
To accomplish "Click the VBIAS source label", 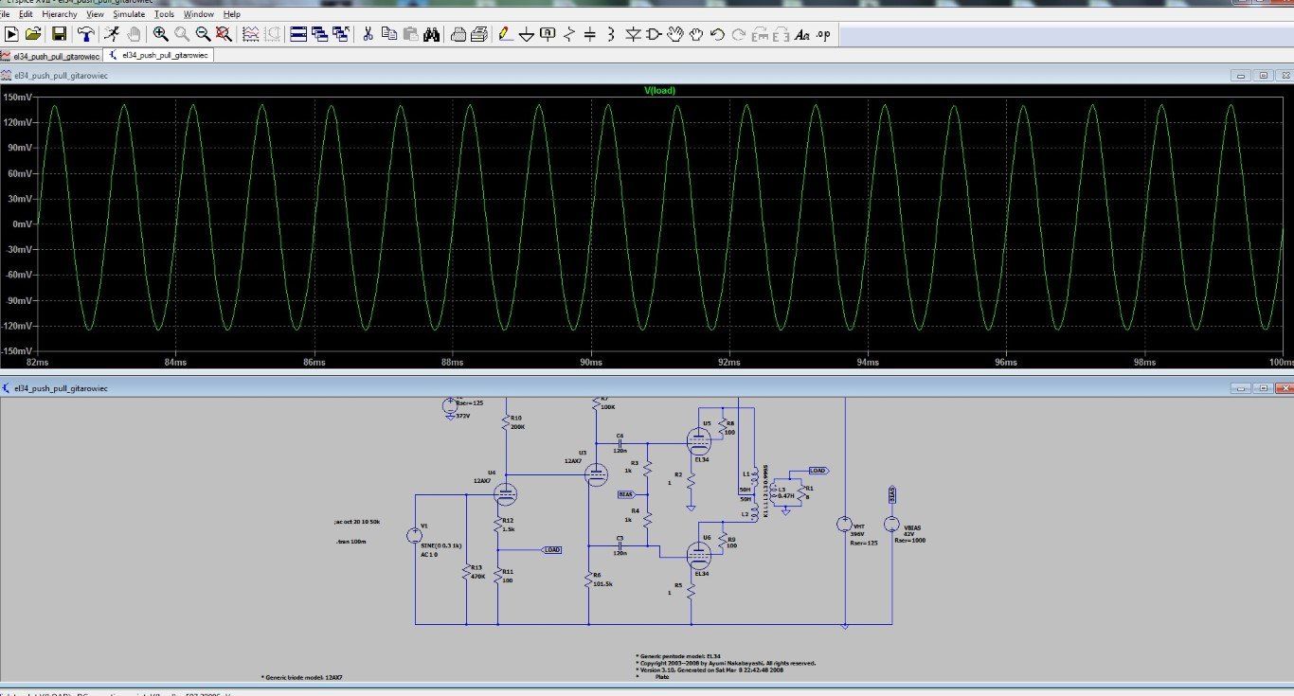I will (913, 526).
